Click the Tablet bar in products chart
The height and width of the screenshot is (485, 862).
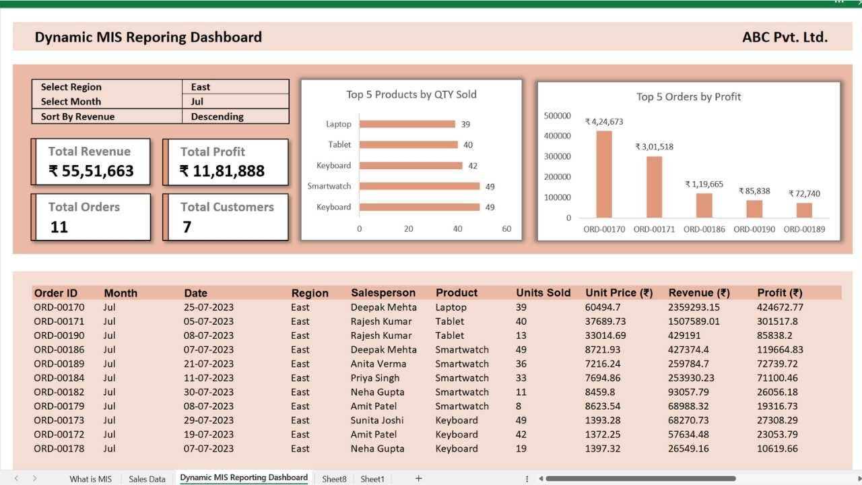point(409,145)
